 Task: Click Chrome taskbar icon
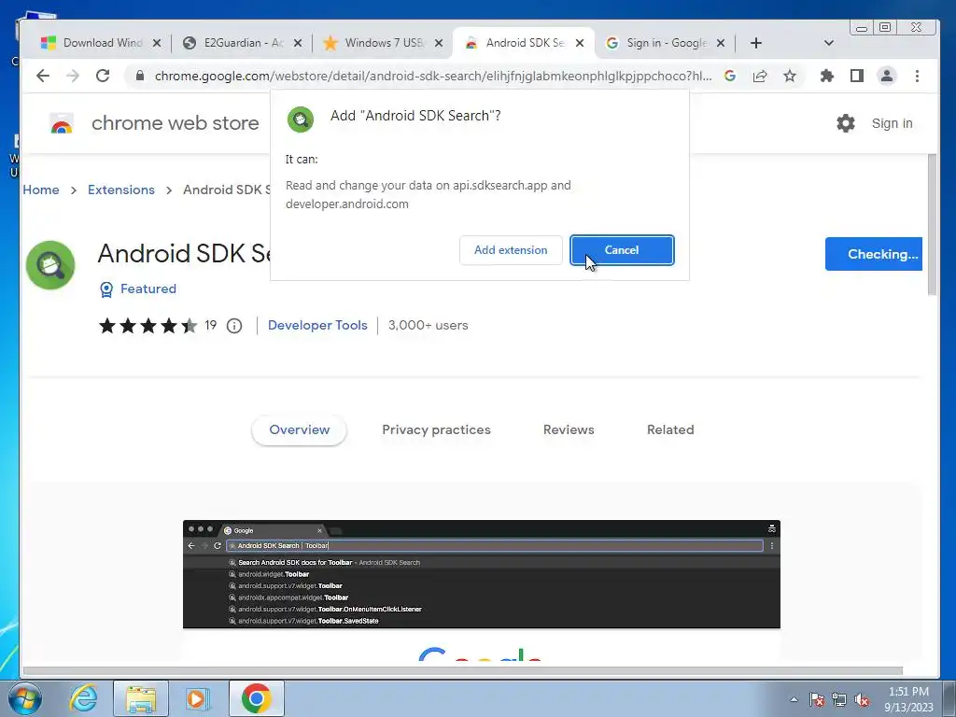[256, 698]
